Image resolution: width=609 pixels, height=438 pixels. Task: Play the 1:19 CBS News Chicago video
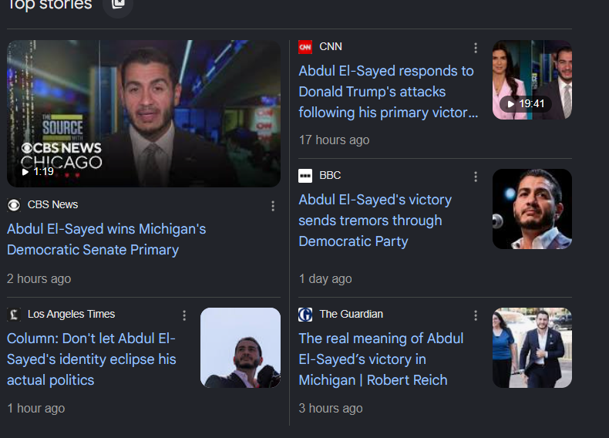38,171
